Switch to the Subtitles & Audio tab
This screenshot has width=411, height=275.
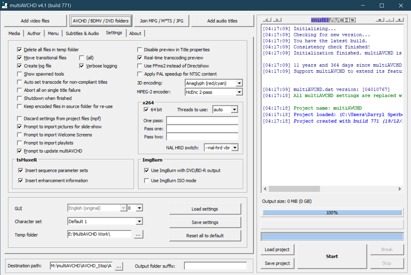tap(82, 33)
